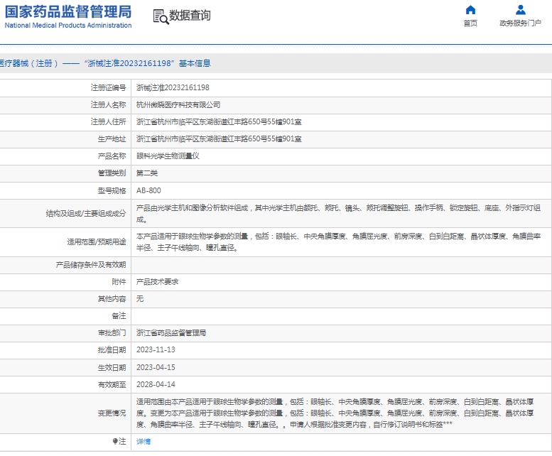552x456 pixels.
Task: Click the 数据查询 search document icon
Action: (161, 16)
